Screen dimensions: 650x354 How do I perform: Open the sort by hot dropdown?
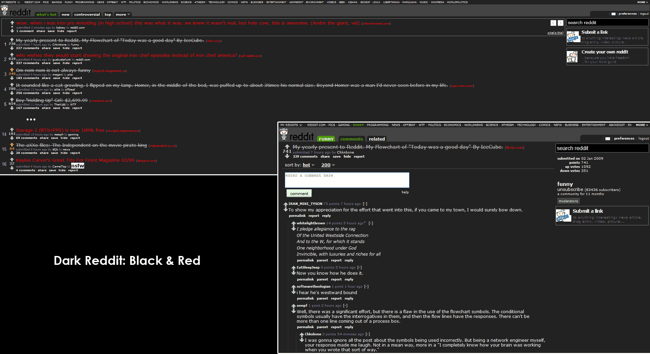coord(309,165)
